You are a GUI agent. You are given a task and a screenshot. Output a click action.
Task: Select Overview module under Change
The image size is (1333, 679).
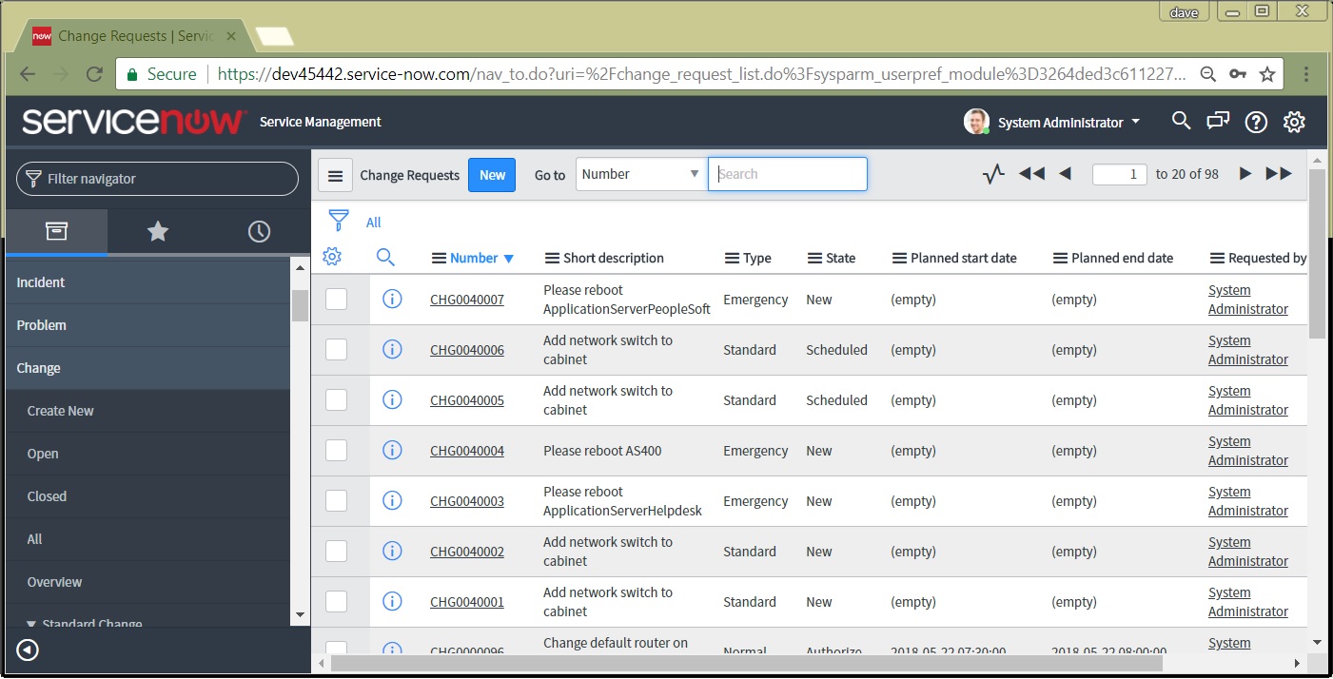[x=148, y=582]
